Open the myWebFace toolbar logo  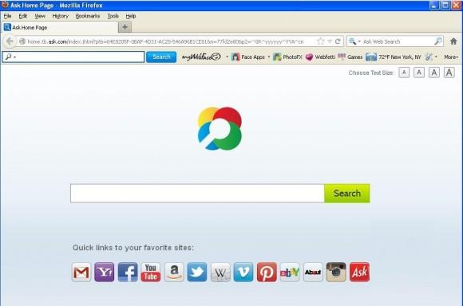[x=201, y=57]
